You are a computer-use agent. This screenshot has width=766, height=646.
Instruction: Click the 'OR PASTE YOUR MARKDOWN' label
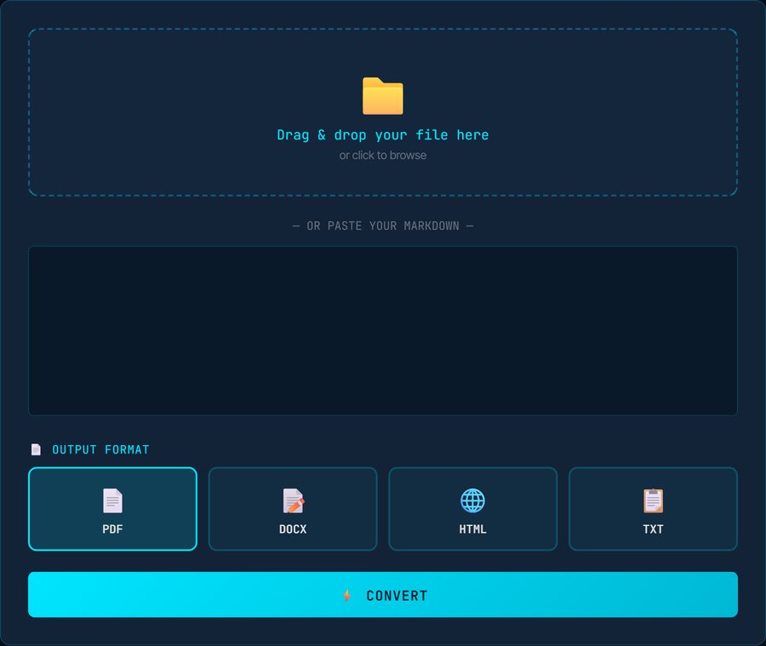click(382, 226)
